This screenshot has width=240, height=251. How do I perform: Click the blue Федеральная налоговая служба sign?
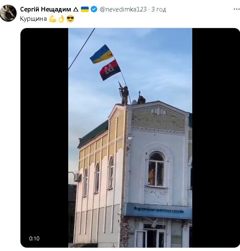point(158,210)
